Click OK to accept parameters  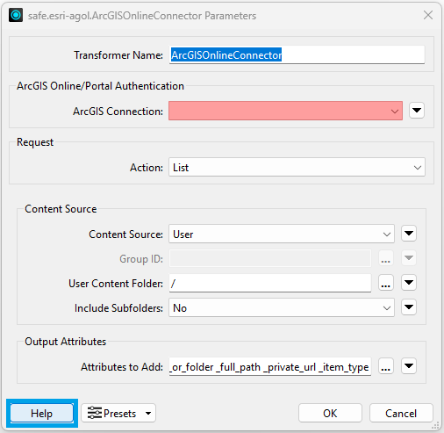click(330, 413)
